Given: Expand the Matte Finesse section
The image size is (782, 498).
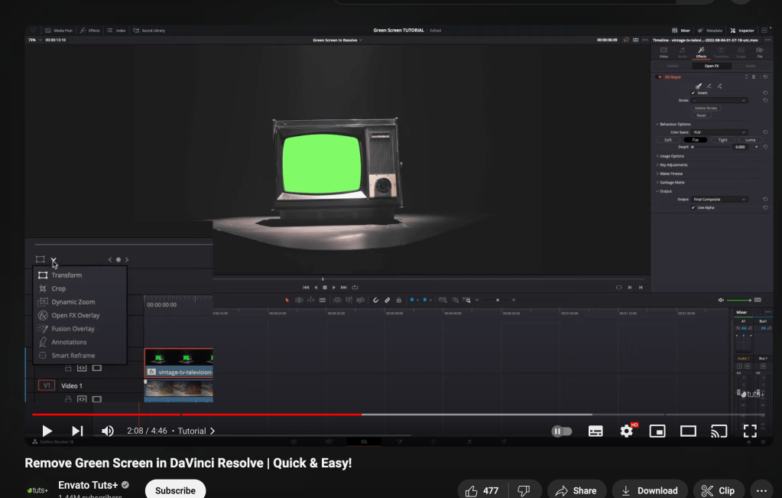Looking at the screenshot, I should tap(670, 174).
